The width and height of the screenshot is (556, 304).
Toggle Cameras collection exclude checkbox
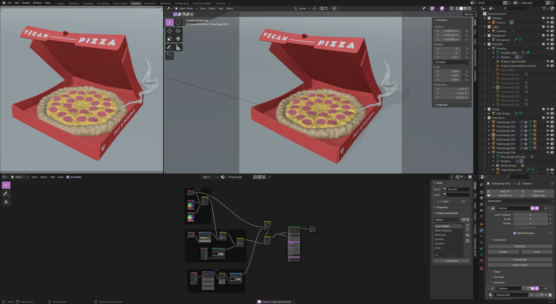[543, 18]
